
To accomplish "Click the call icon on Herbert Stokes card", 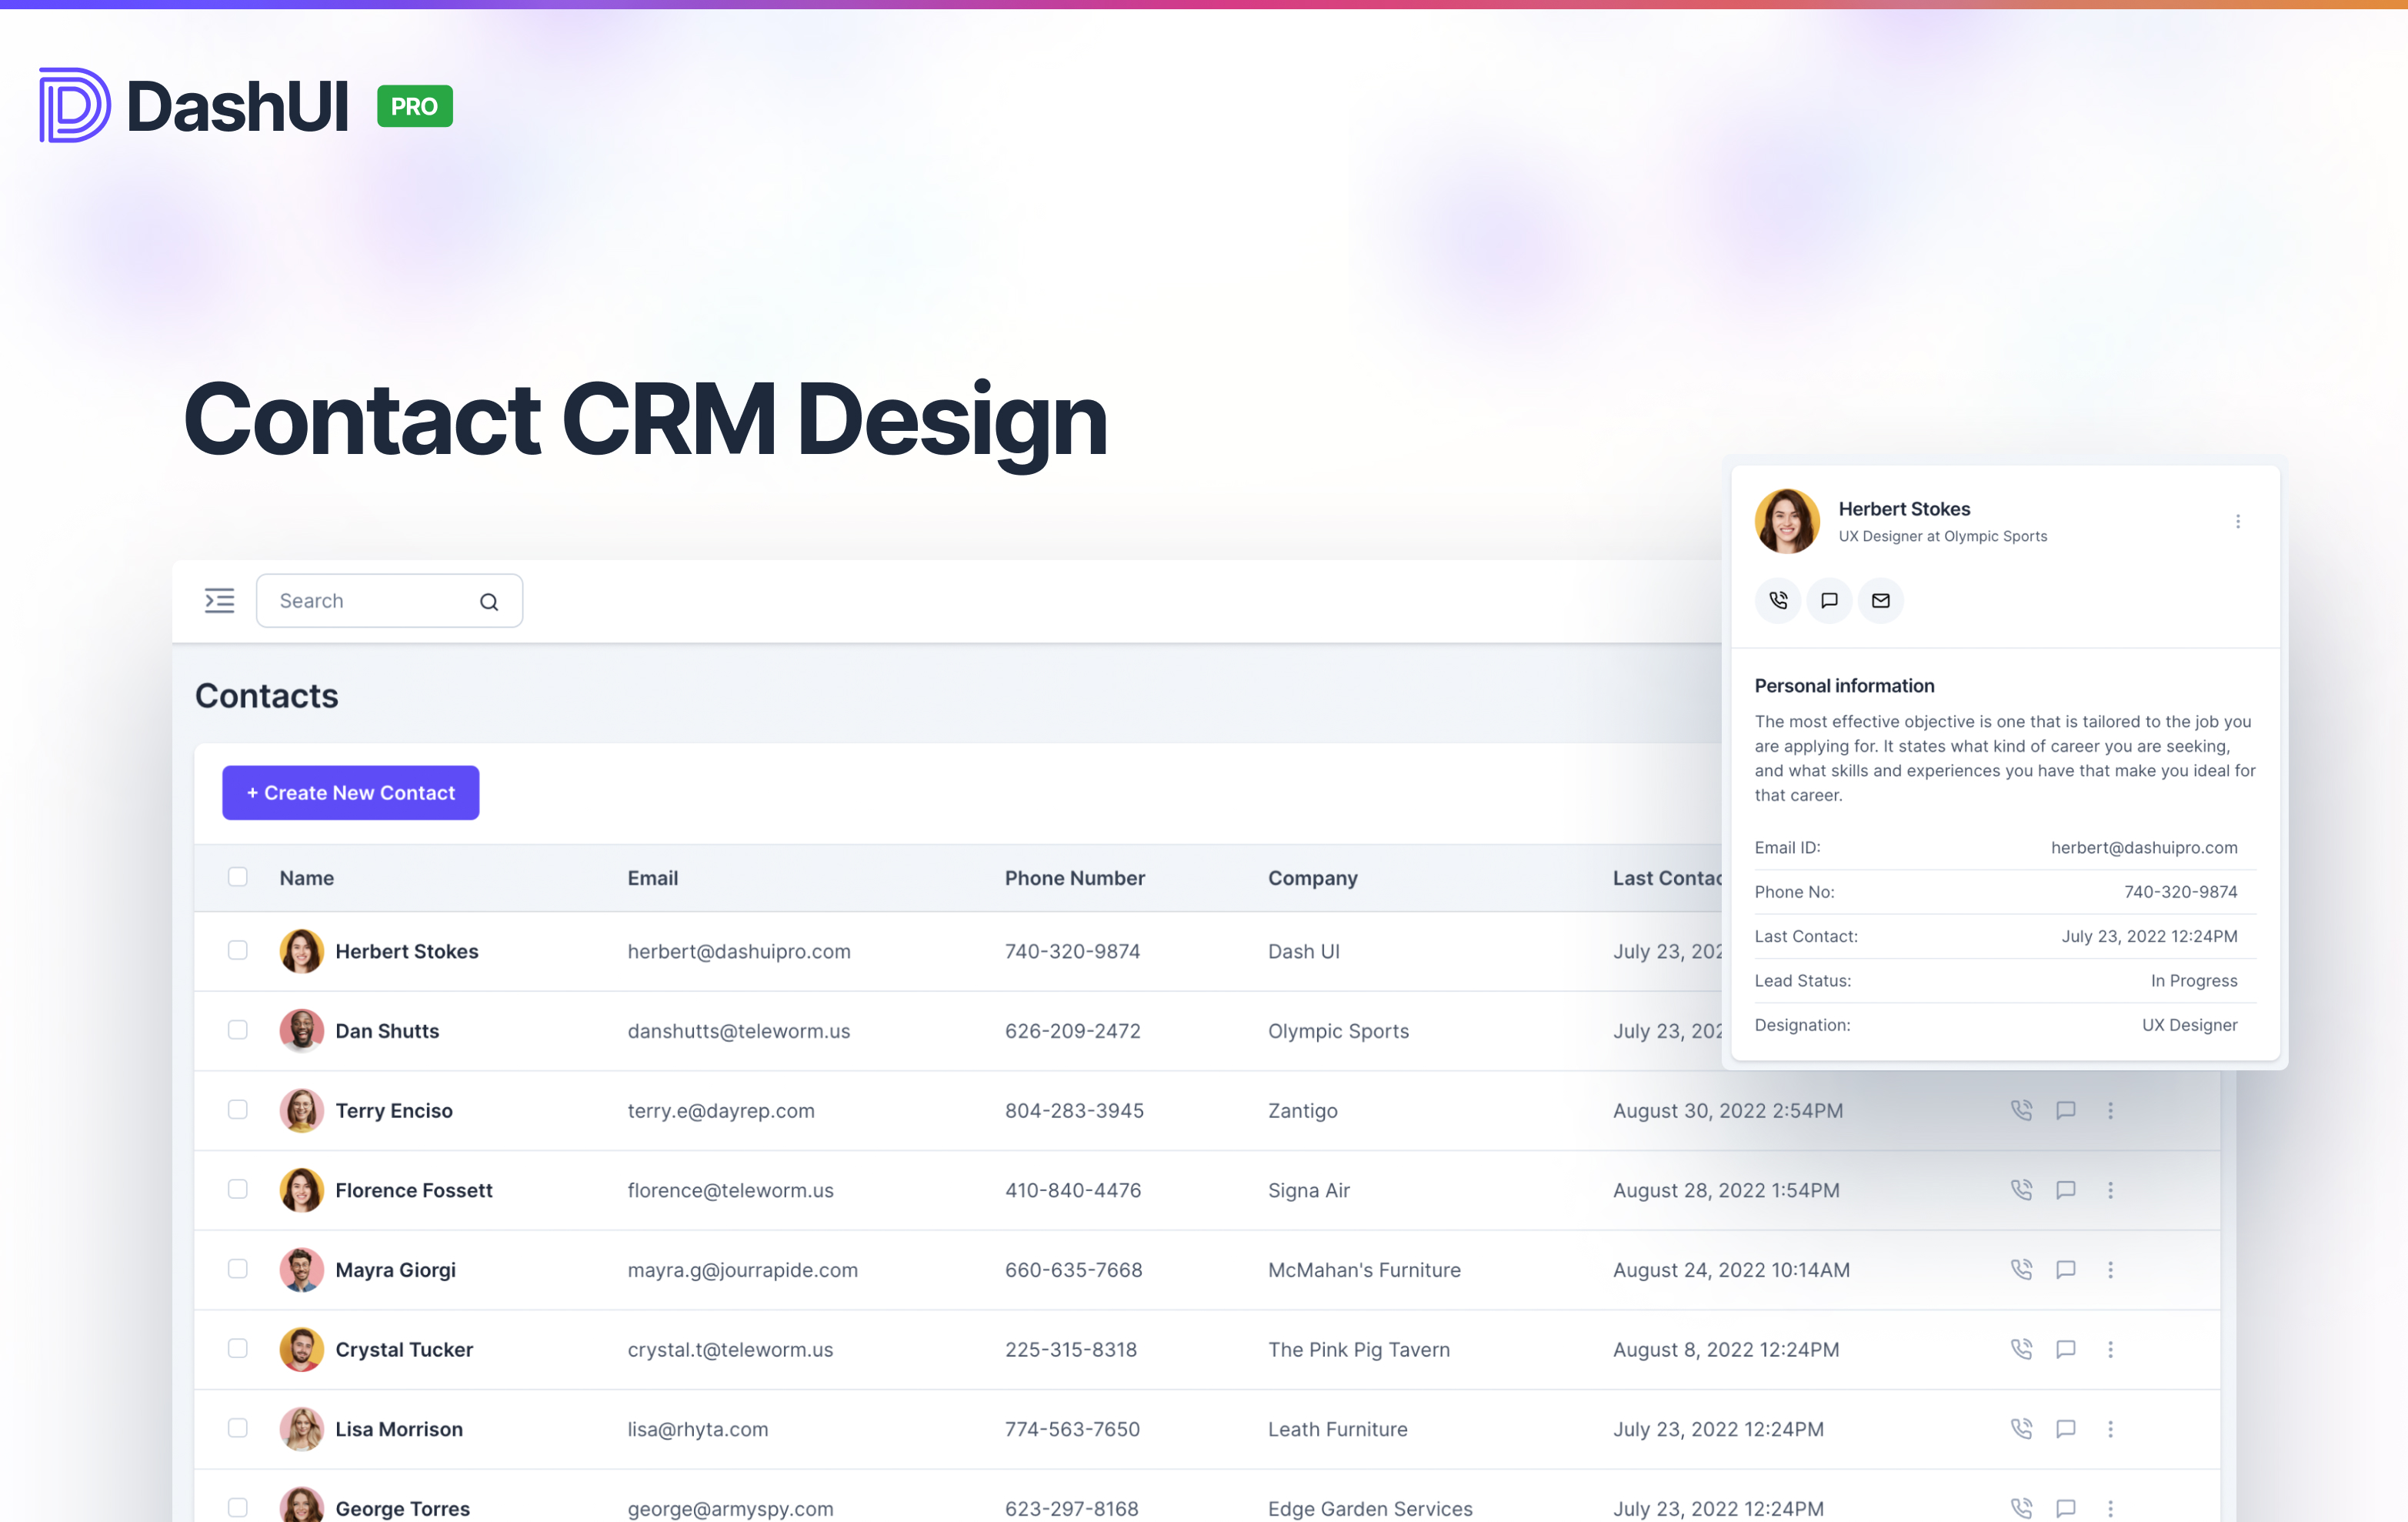I will pyautogui.click(x=1778, y=600).
